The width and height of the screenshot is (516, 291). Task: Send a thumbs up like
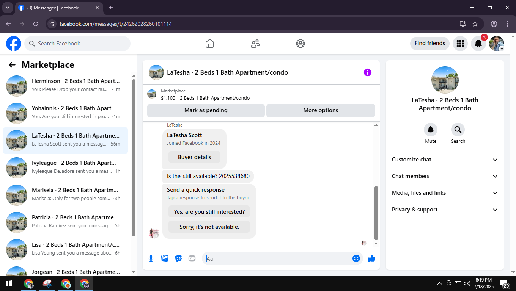[371, 258]
